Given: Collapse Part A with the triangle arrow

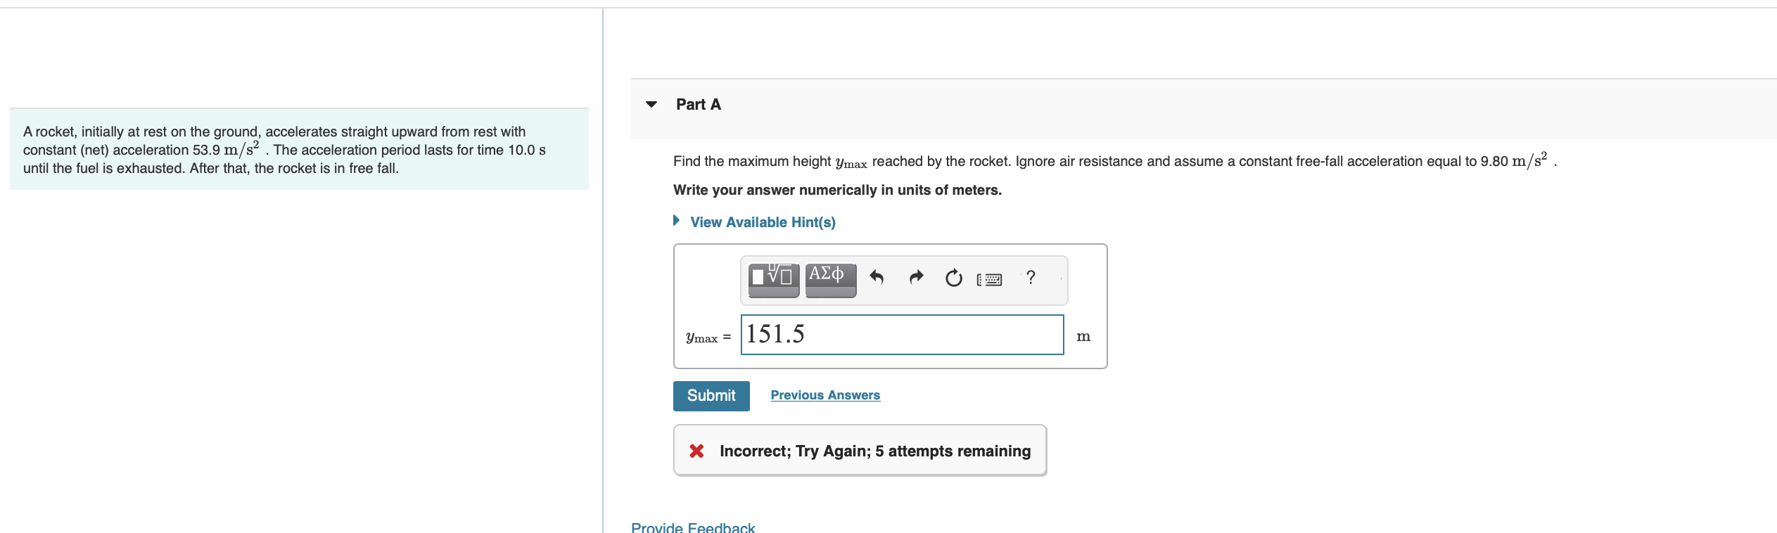Looking at the screenshot, I should click(651, 105).
